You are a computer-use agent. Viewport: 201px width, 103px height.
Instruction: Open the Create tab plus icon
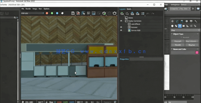[x=172, y=21]
